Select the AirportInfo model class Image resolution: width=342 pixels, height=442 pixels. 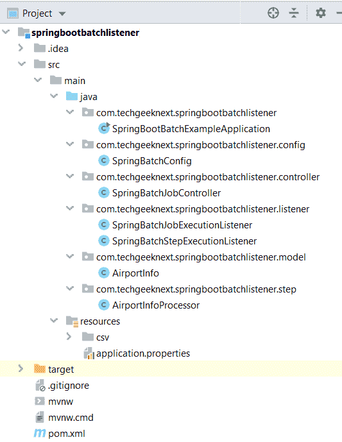pos(135,273)
